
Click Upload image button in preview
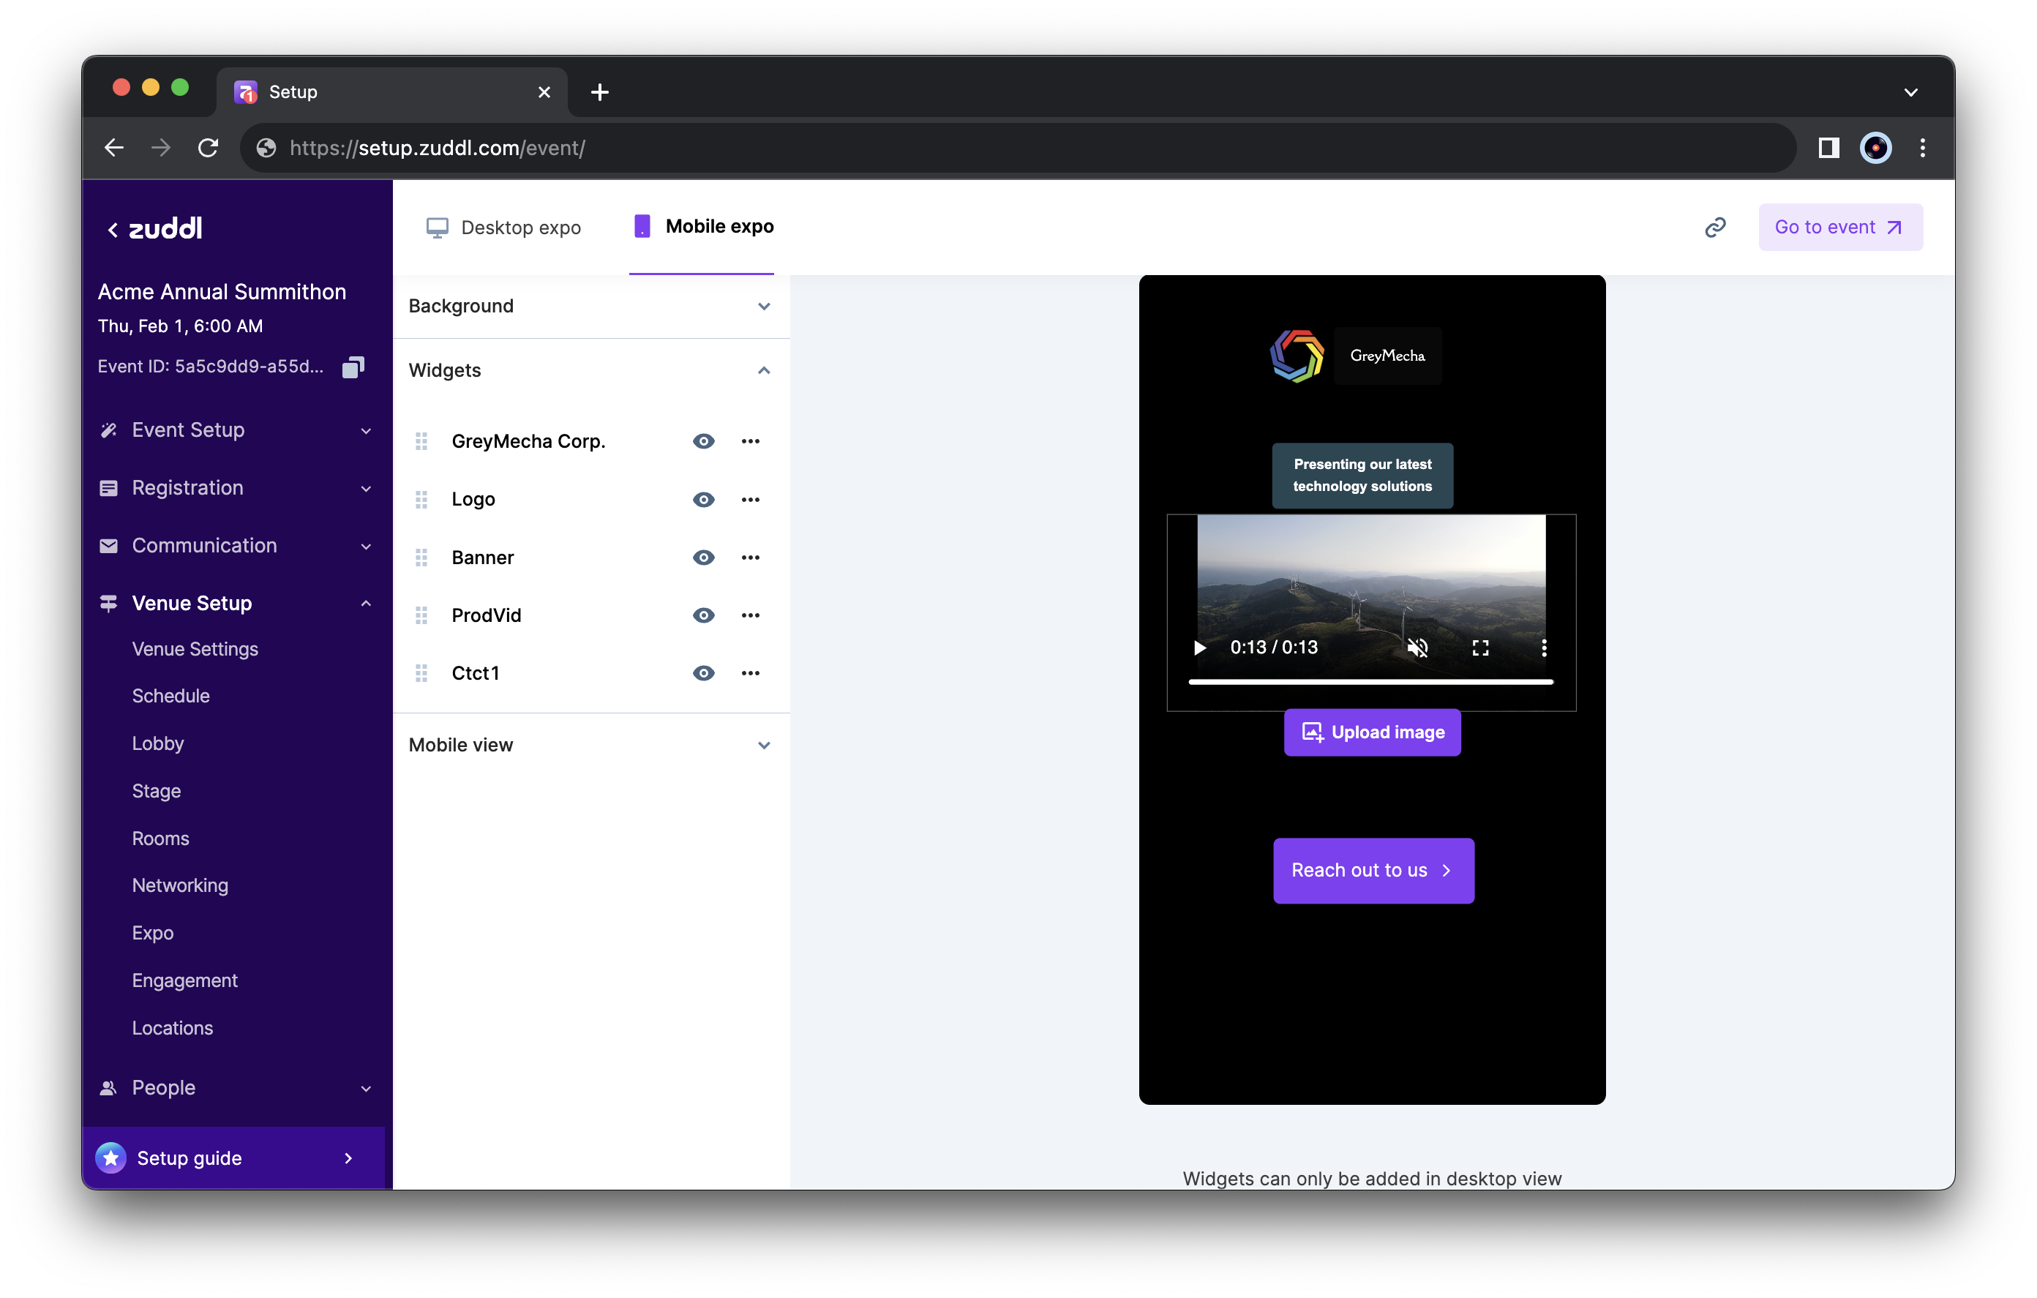[x=1371, y=732]
